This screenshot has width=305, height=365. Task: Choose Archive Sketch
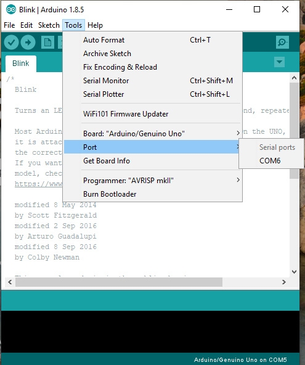click(153, 54)
